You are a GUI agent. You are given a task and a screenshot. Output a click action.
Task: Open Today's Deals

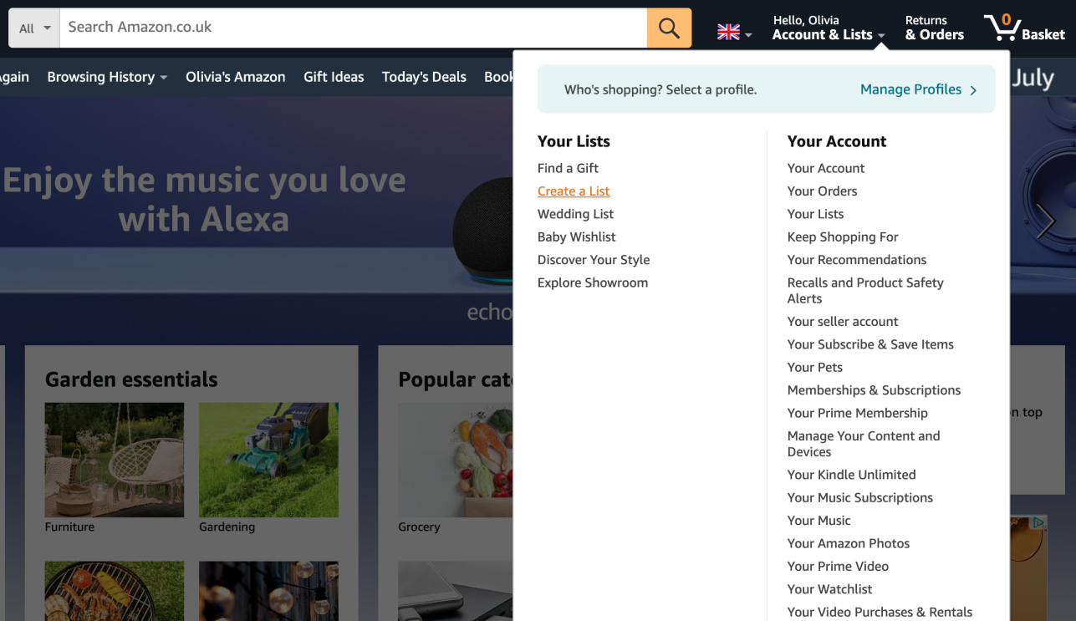click(424, 77)
